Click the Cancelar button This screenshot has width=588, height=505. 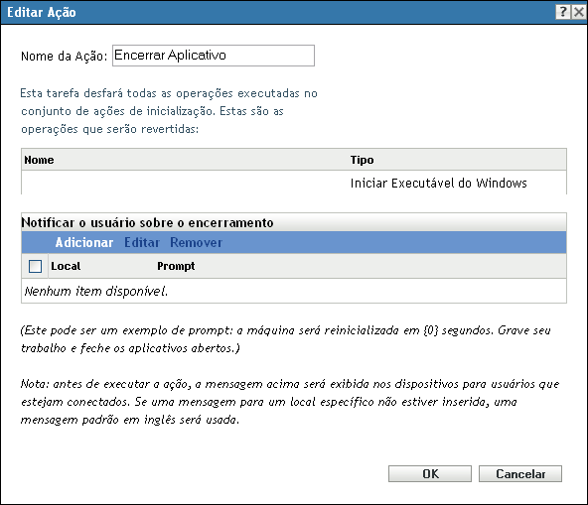(520, 474)
